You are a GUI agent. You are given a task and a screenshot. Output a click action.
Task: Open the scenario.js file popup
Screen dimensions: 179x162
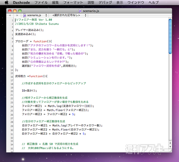pos(35,15)
